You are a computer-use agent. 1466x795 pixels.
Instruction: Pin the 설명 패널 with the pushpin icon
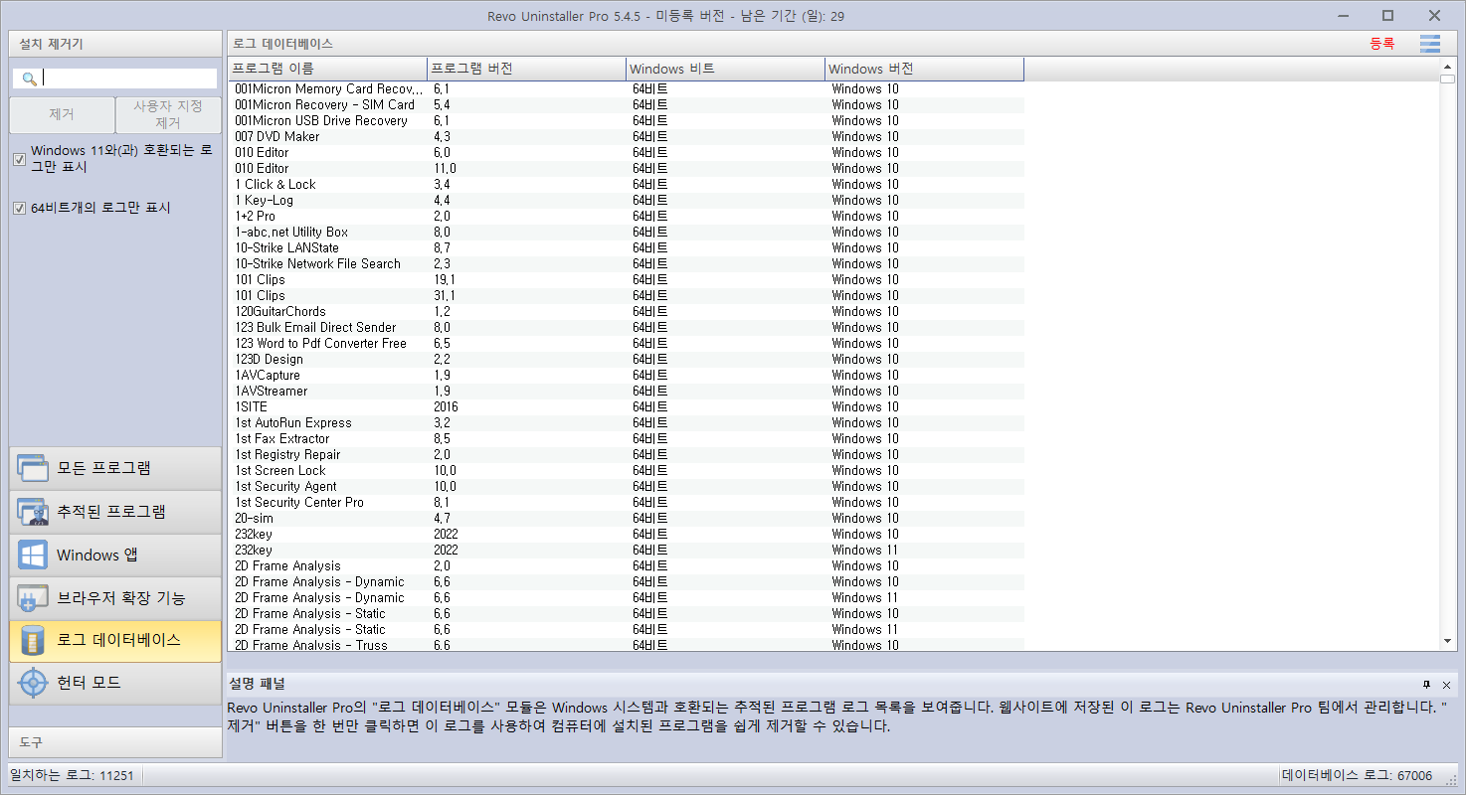coord(1426,685)
